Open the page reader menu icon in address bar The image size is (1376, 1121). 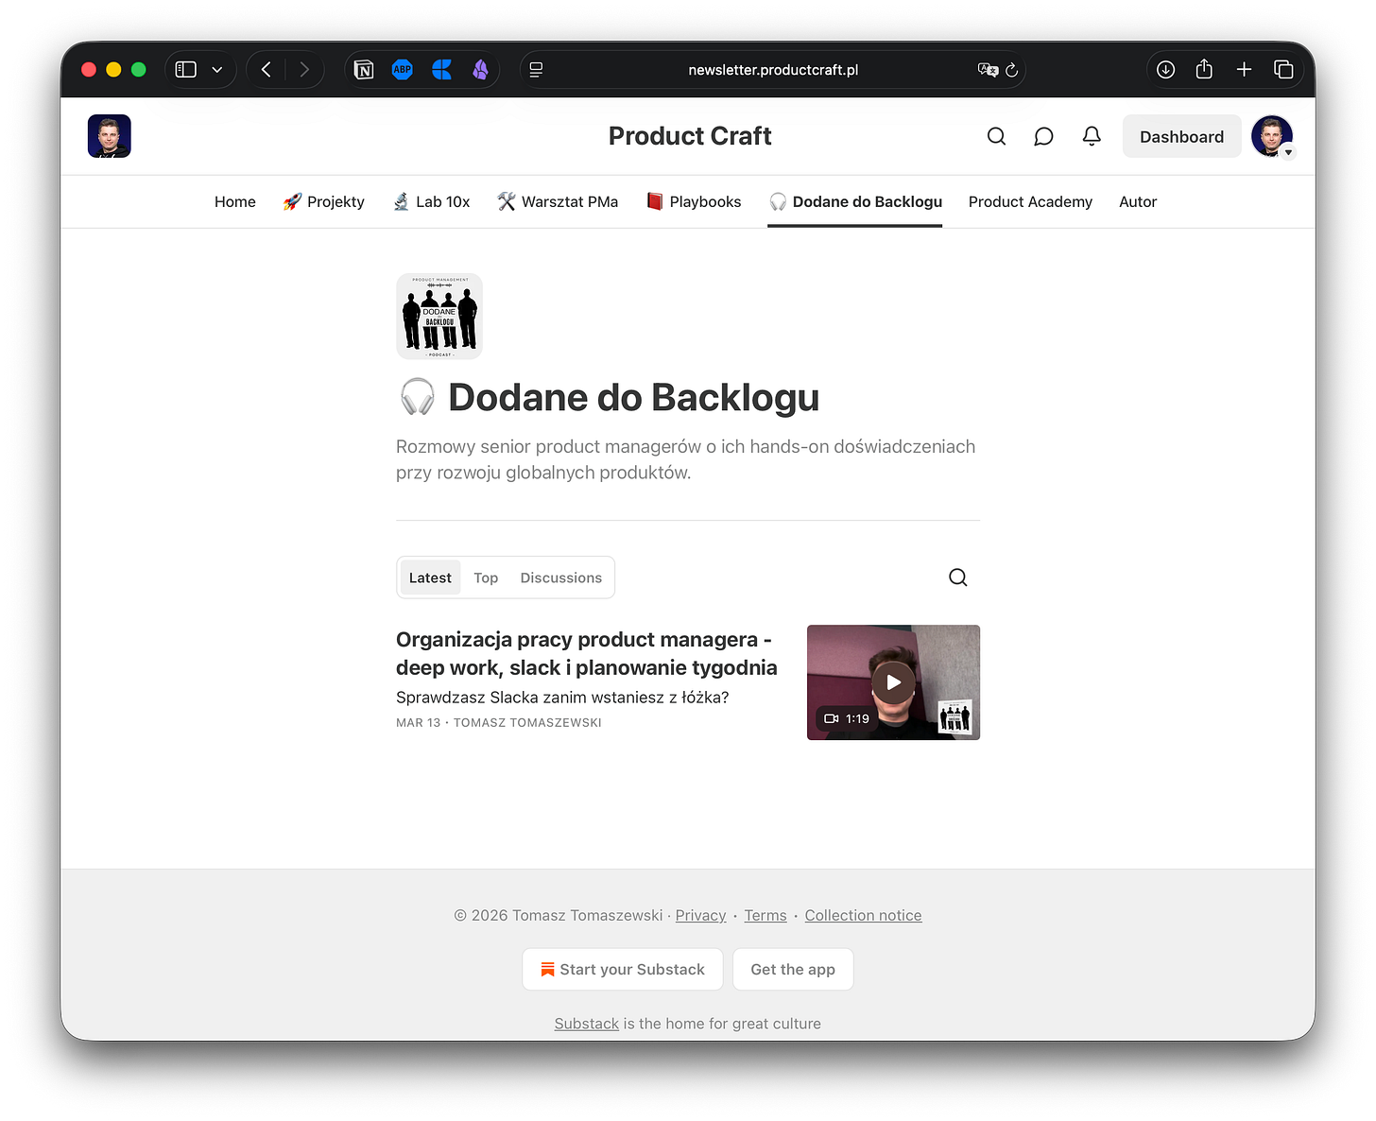[536, 70]
